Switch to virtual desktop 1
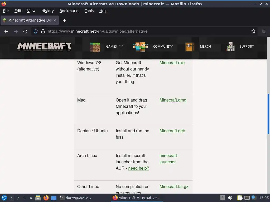The image size is (270, 202). tap(12, 198)
